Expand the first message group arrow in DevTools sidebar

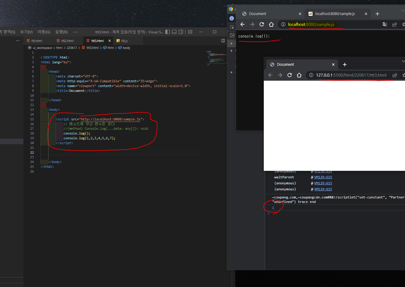(231, 44)
